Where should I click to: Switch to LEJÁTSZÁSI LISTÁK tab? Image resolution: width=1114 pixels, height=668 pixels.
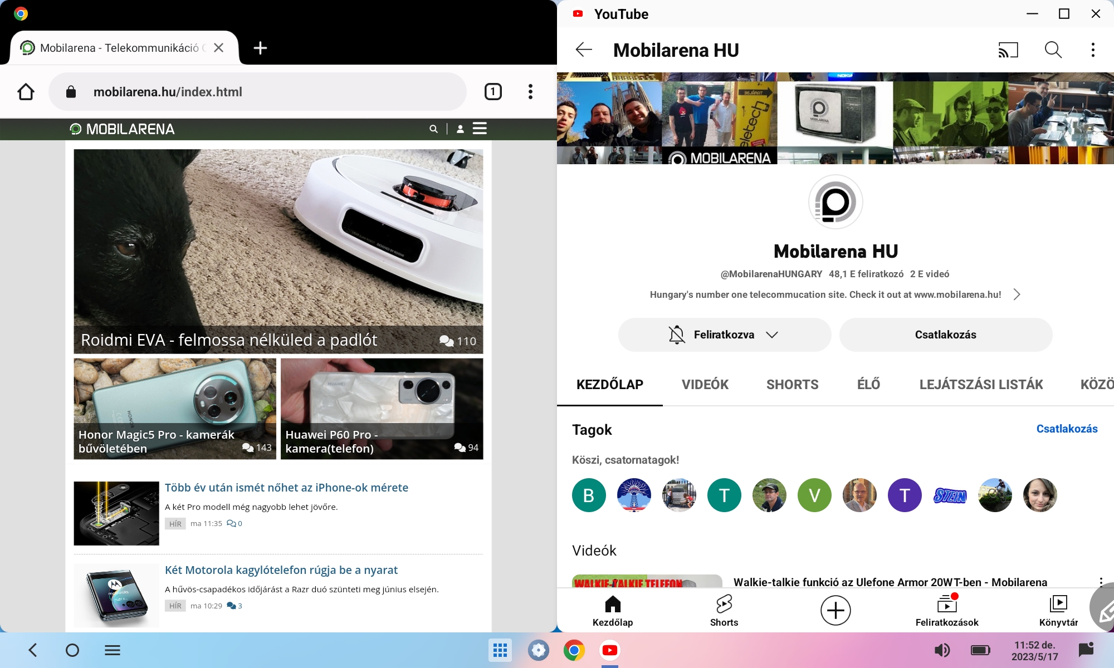[x=981, y=385]
